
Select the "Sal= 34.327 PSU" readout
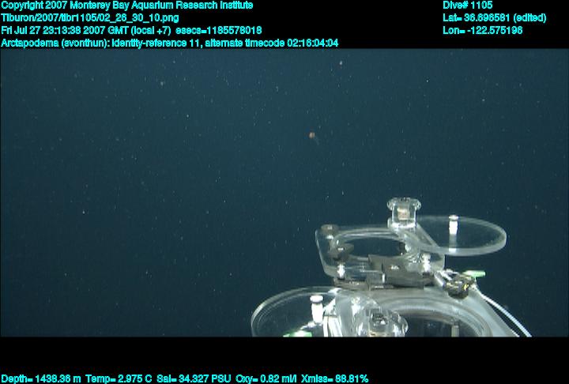click(x=194, y=379)
